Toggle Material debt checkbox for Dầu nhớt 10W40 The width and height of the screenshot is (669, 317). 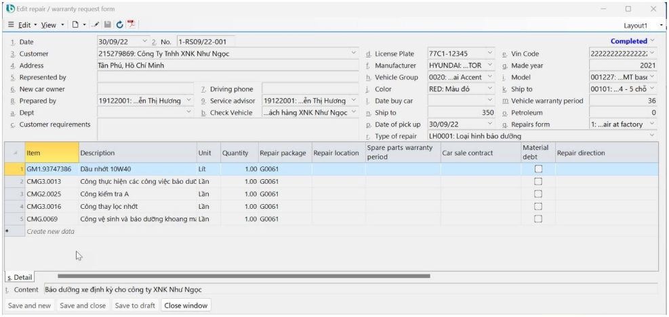click(538, 169)
